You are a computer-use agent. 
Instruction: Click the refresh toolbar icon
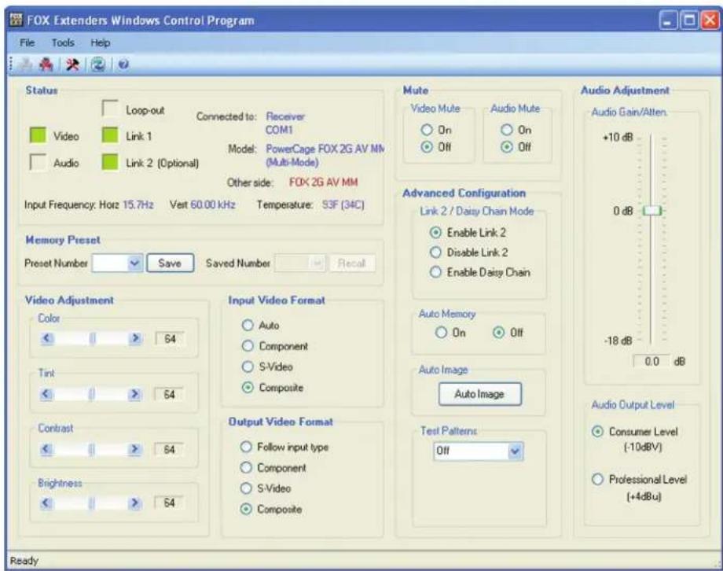97,64
